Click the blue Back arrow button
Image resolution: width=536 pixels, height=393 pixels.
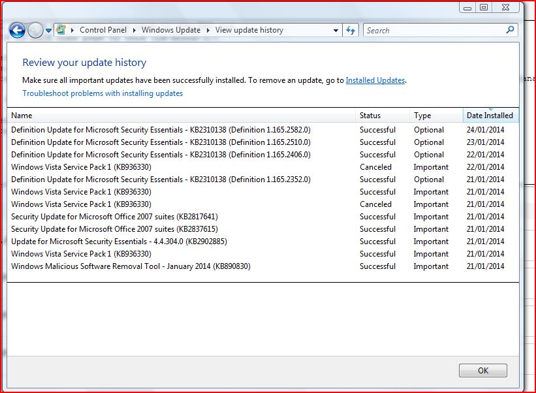point(17,30)
